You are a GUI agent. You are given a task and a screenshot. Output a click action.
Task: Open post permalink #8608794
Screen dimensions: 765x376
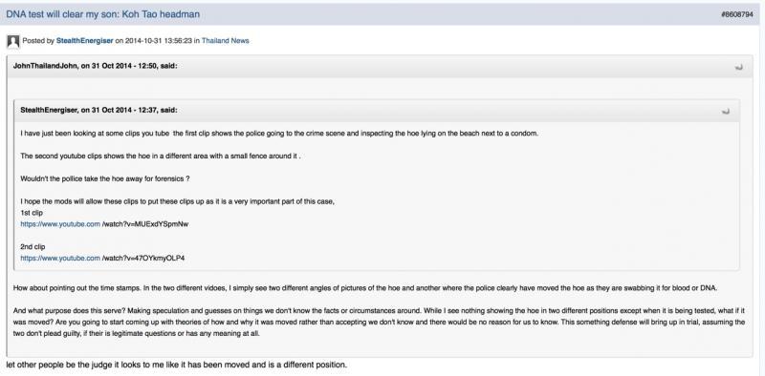[737, 14]
